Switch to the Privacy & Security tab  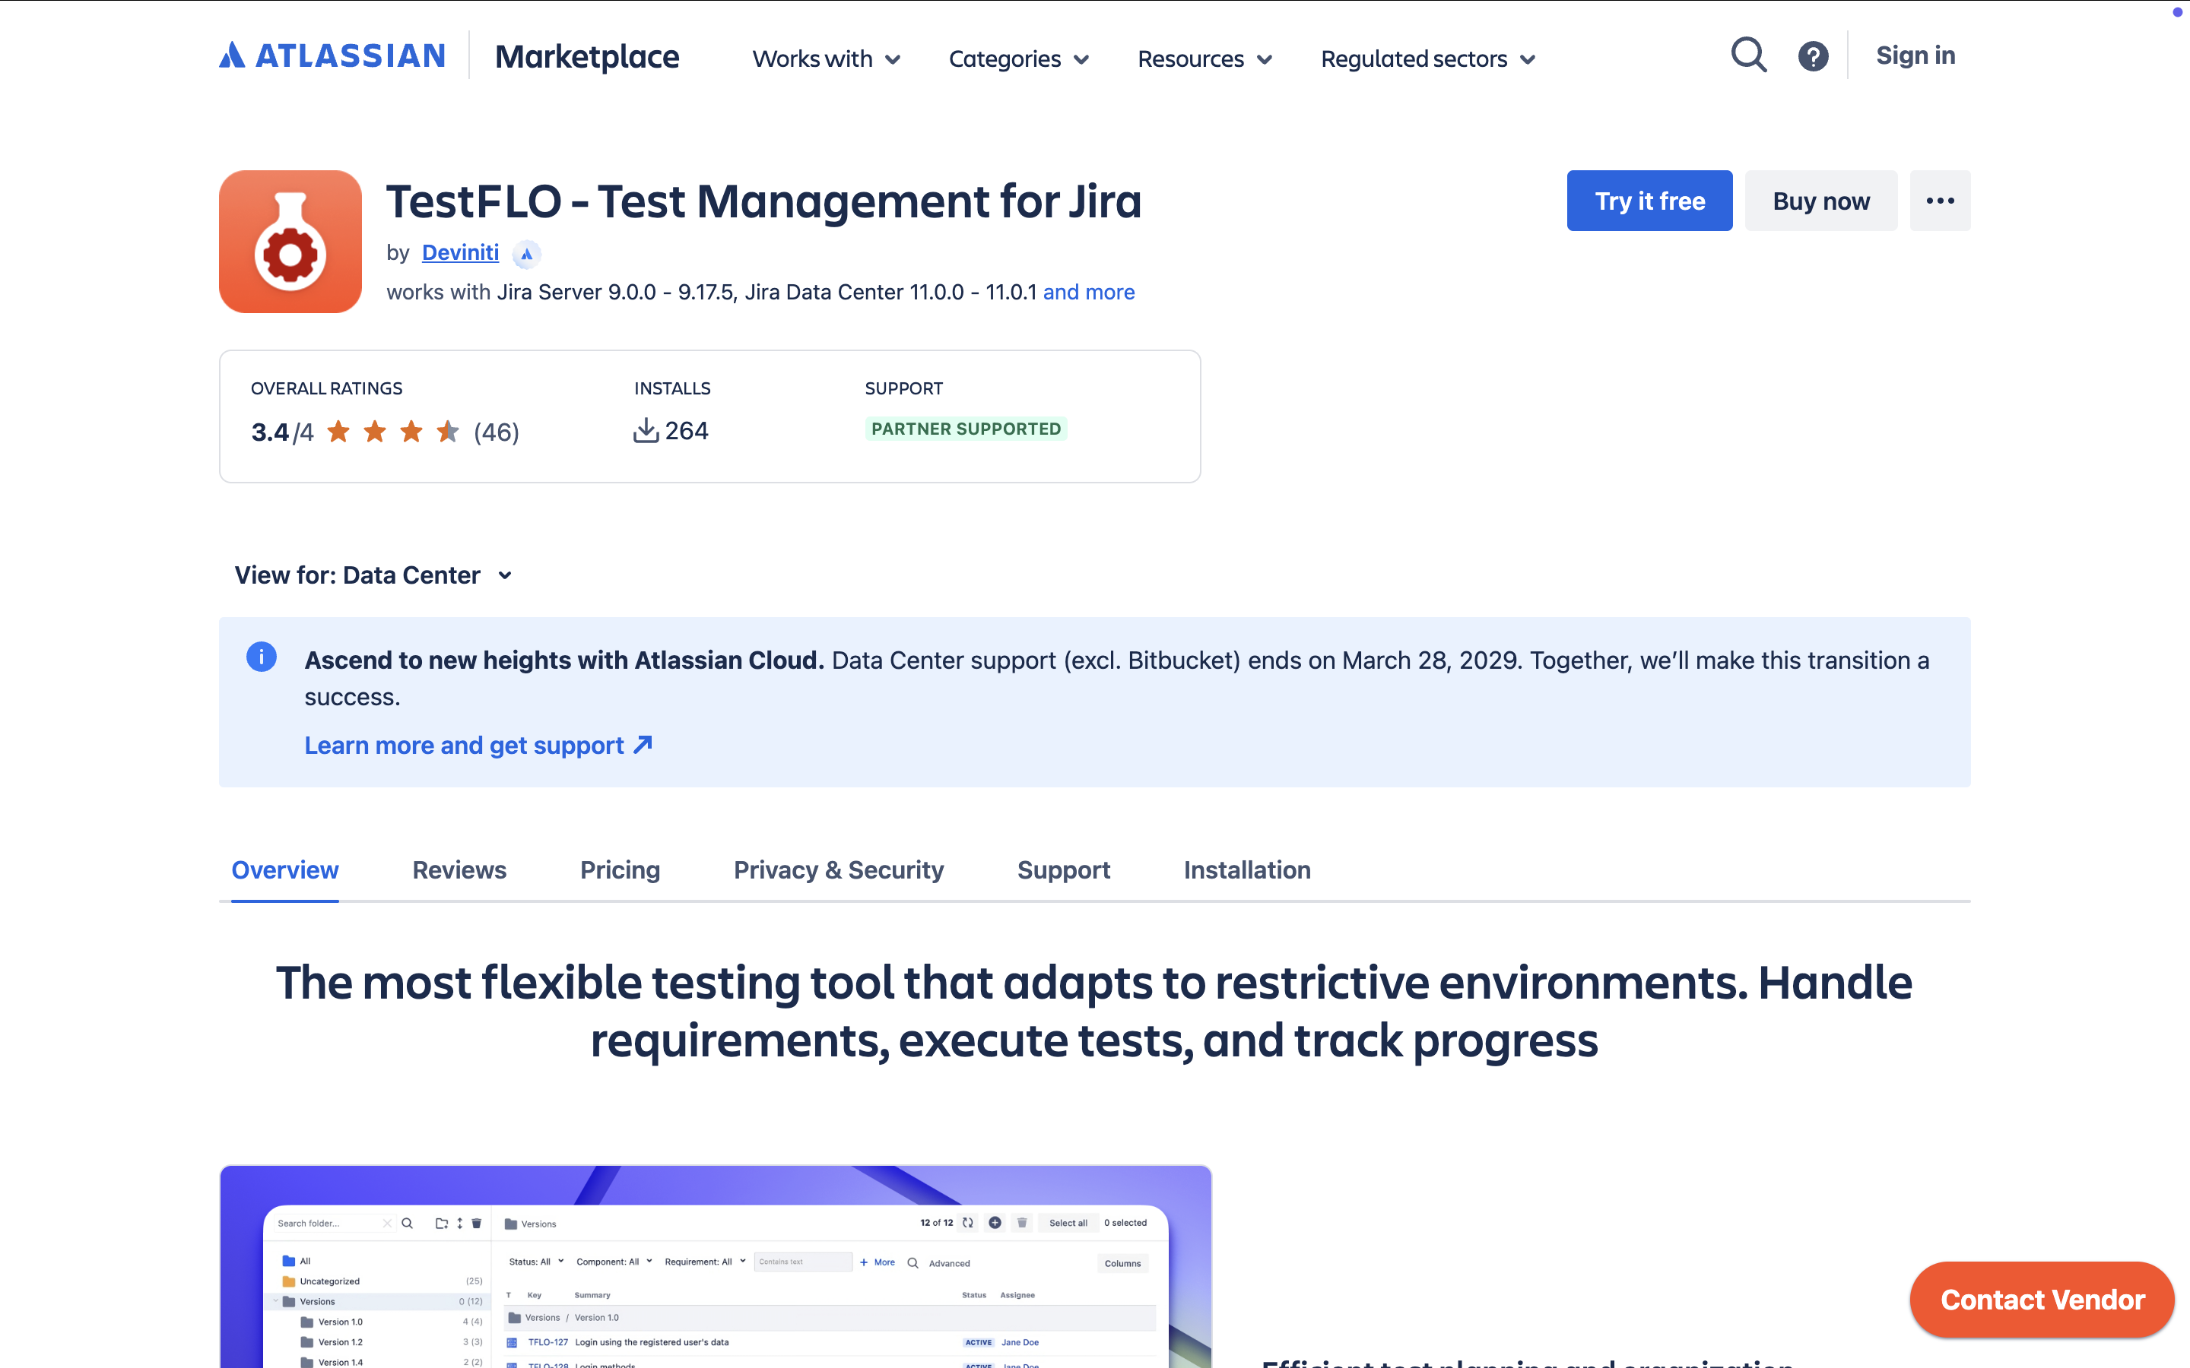click(839, 869)
